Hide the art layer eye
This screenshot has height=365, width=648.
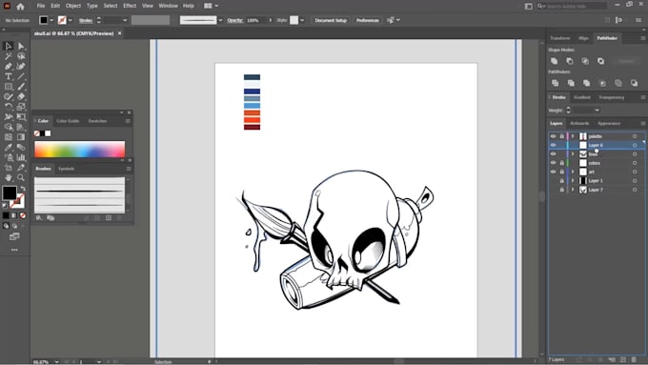(553, 172)
